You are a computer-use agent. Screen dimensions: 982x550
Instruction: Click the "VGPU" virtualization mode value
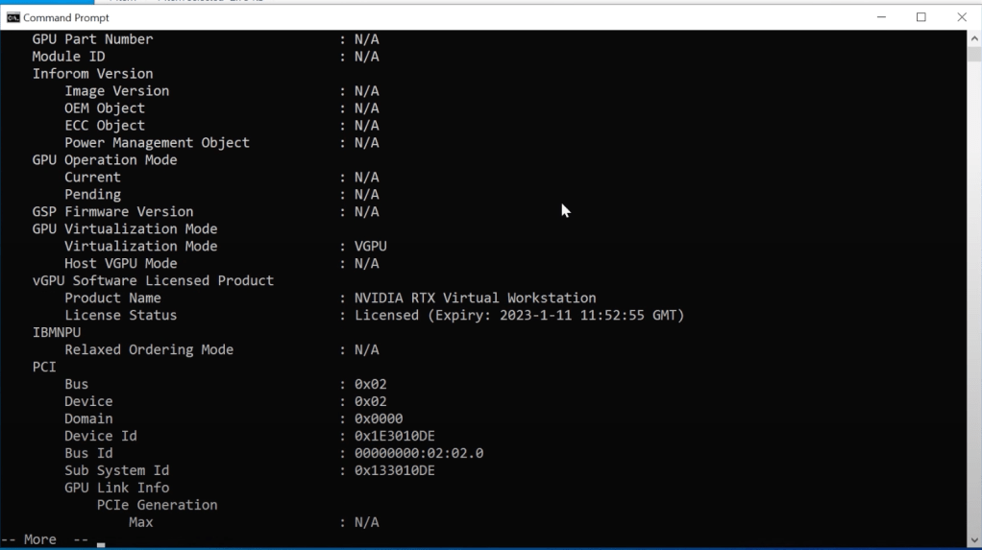370,246
